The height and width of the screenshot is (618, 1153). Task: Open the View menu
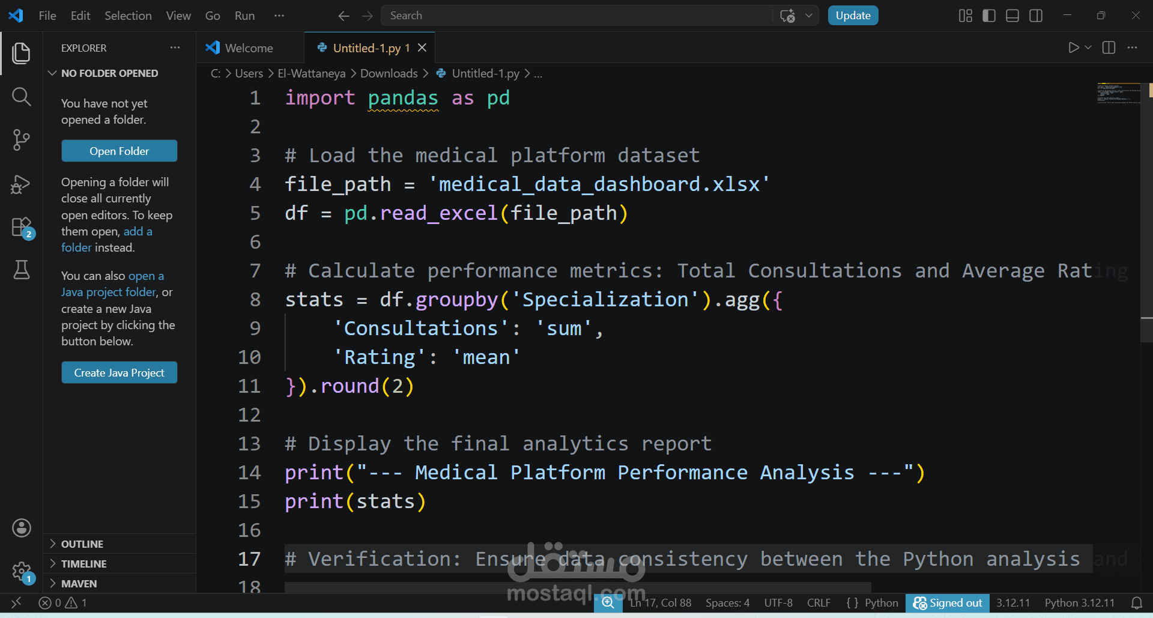[178, 16]
